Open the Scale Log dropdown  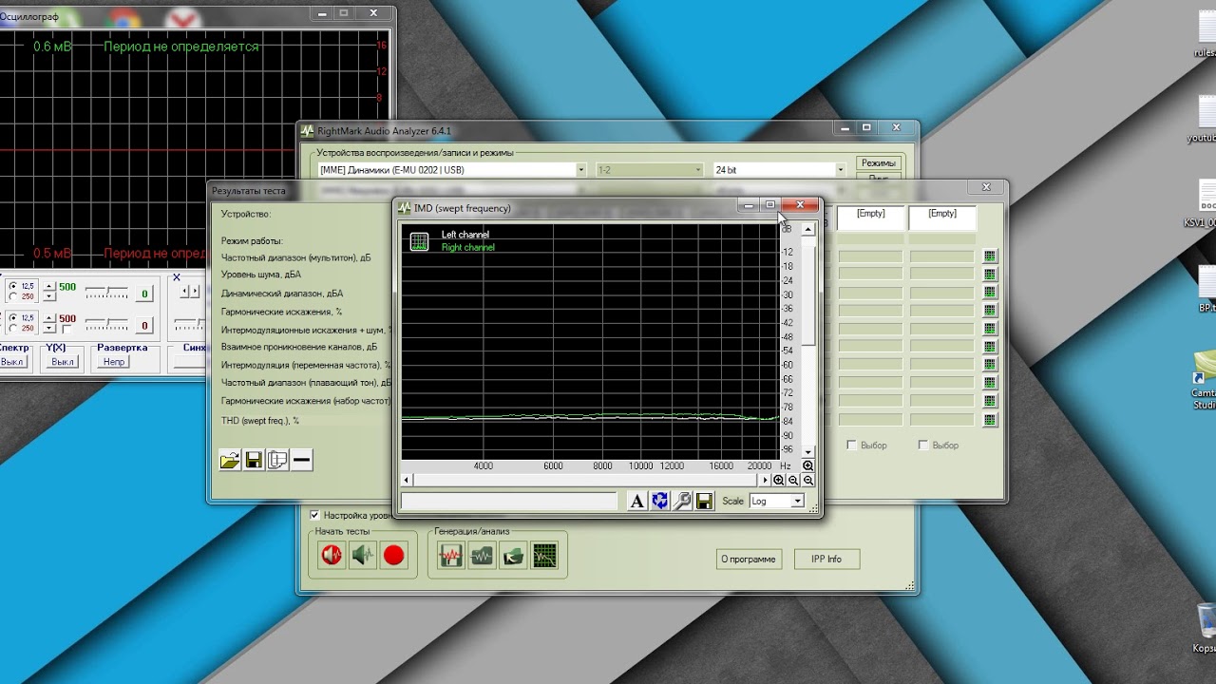coord(797,501)
